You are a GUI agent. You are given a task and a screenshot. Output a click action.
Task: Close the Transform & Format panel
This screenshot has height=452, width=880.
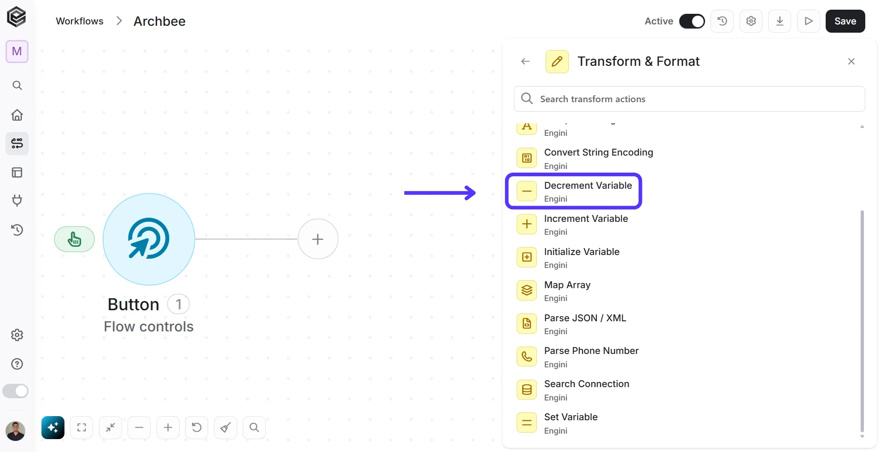point(851,61)
